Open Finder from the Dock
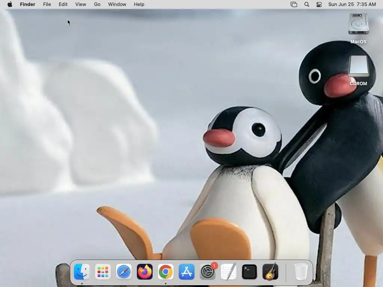 click(82, 272)
